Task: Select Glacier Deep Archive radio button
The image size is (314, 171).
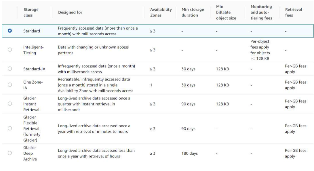Action: coord(10,153)
